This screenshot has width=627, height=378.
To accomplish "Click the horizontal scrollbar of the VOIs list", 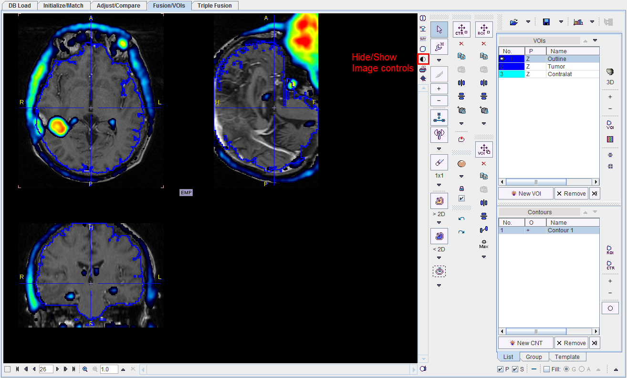I will [x=549, y=182].
